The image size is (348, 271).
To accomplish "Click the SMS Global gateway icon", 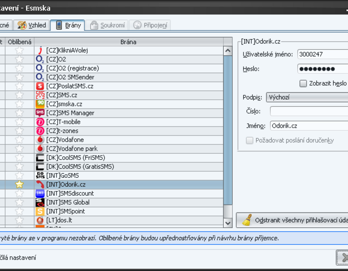I will pos(40,202).
